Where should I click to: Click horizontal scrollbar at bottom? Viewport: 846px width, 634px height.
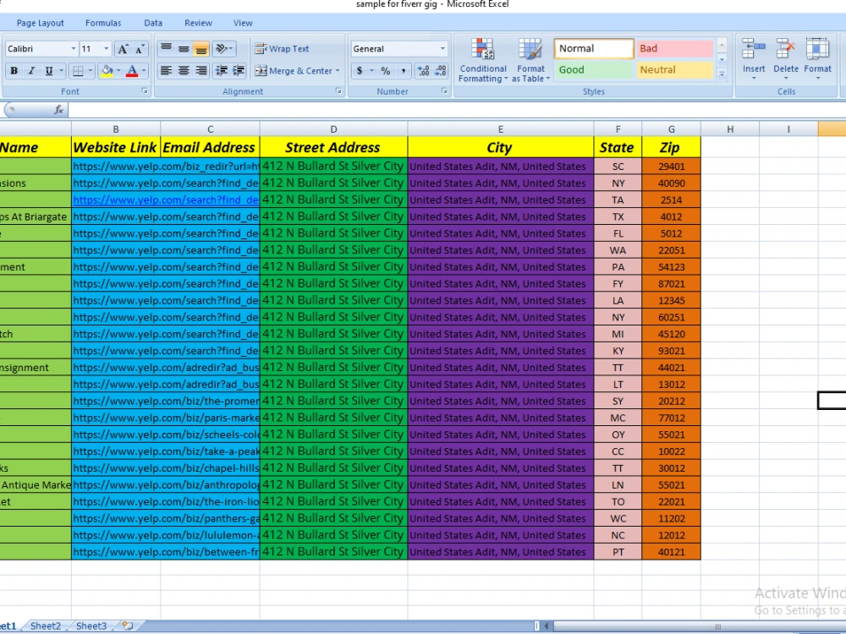point(699,626)
